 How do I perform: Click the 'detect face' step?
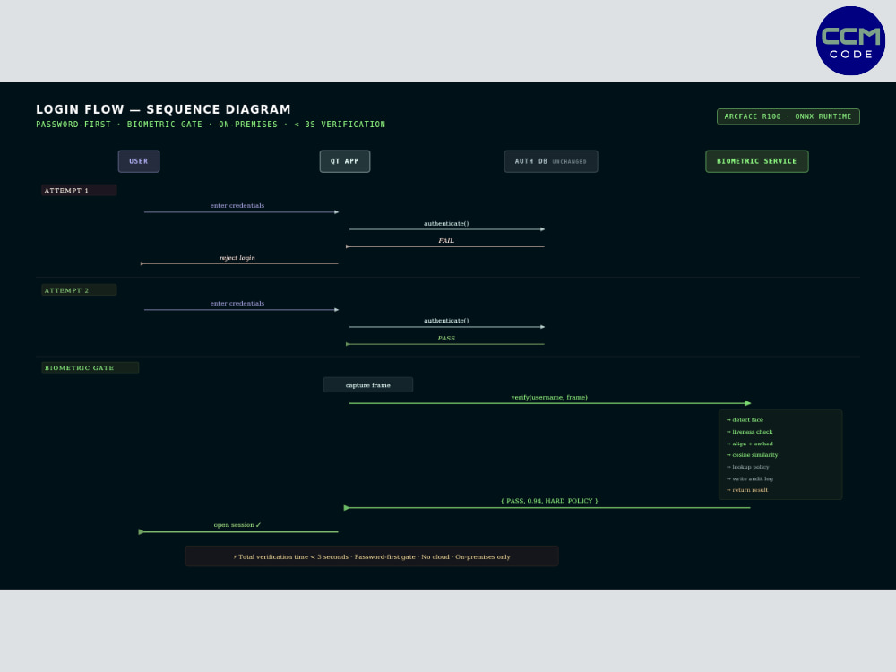[745, 420]
